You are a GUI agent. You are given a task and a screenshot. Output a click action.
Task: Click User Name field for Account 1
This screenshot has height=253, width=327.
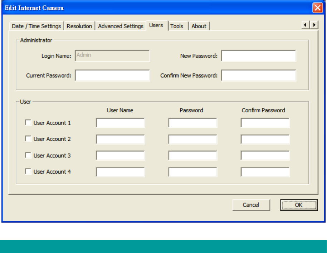(121, 123)
